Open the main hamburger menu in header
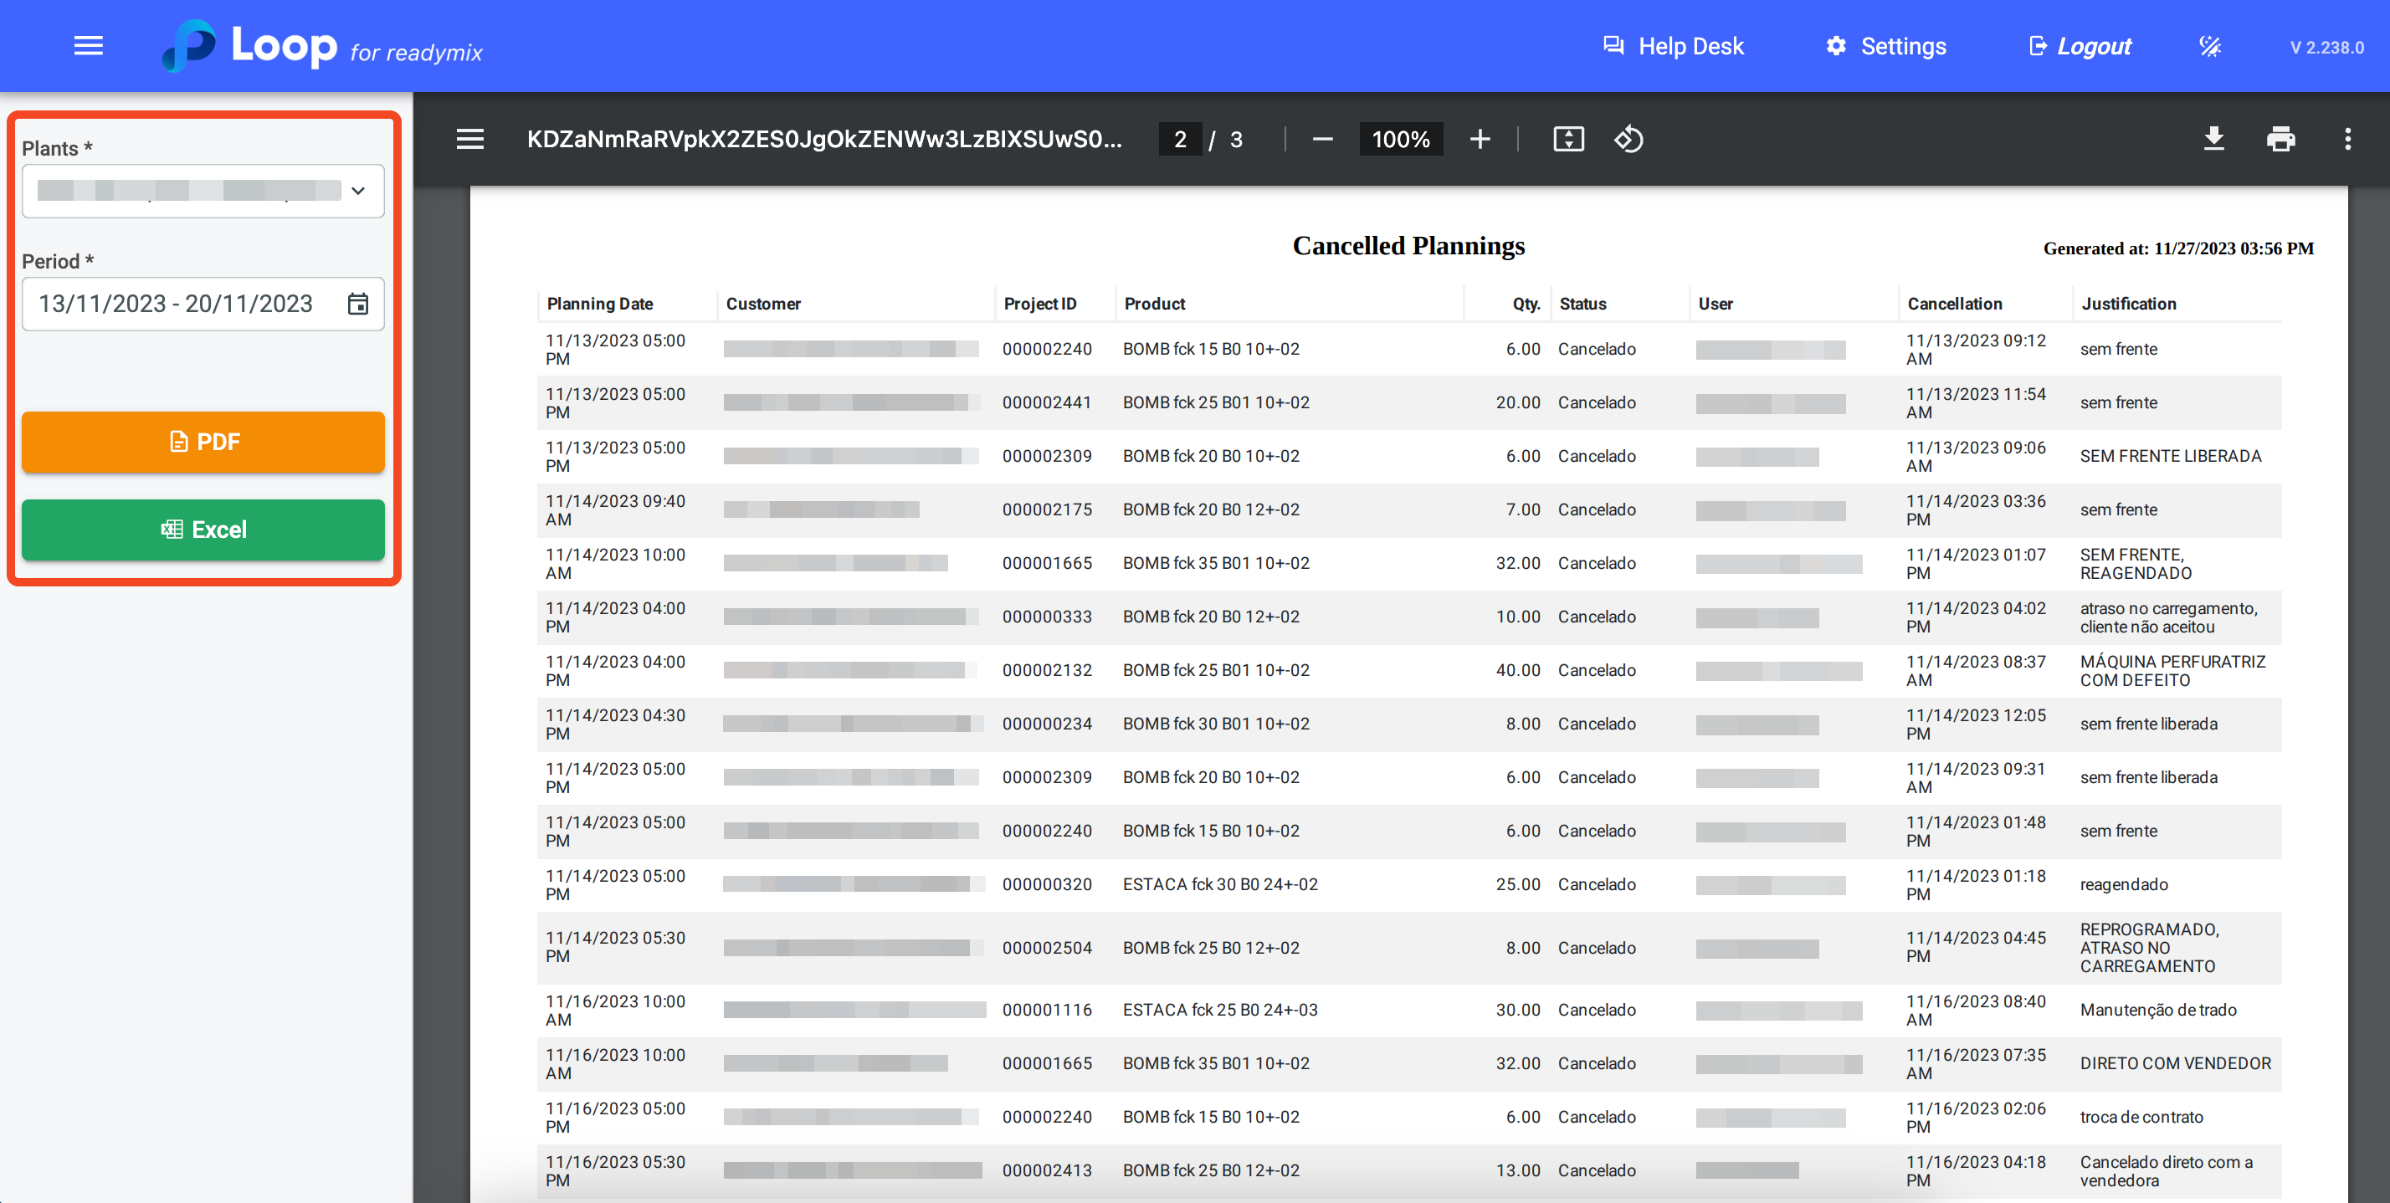 coord(88,45)
